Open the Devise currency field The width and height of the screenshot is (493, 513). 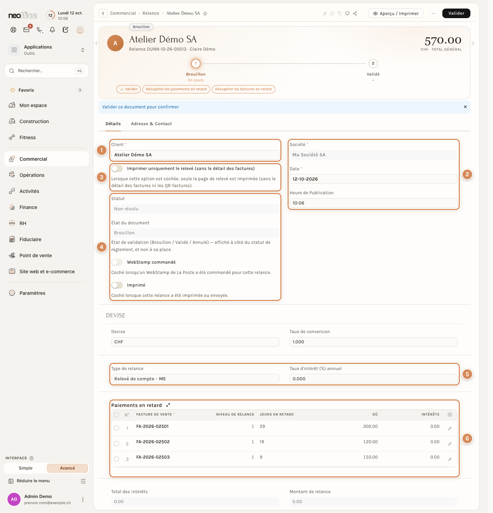pos(195,342)
